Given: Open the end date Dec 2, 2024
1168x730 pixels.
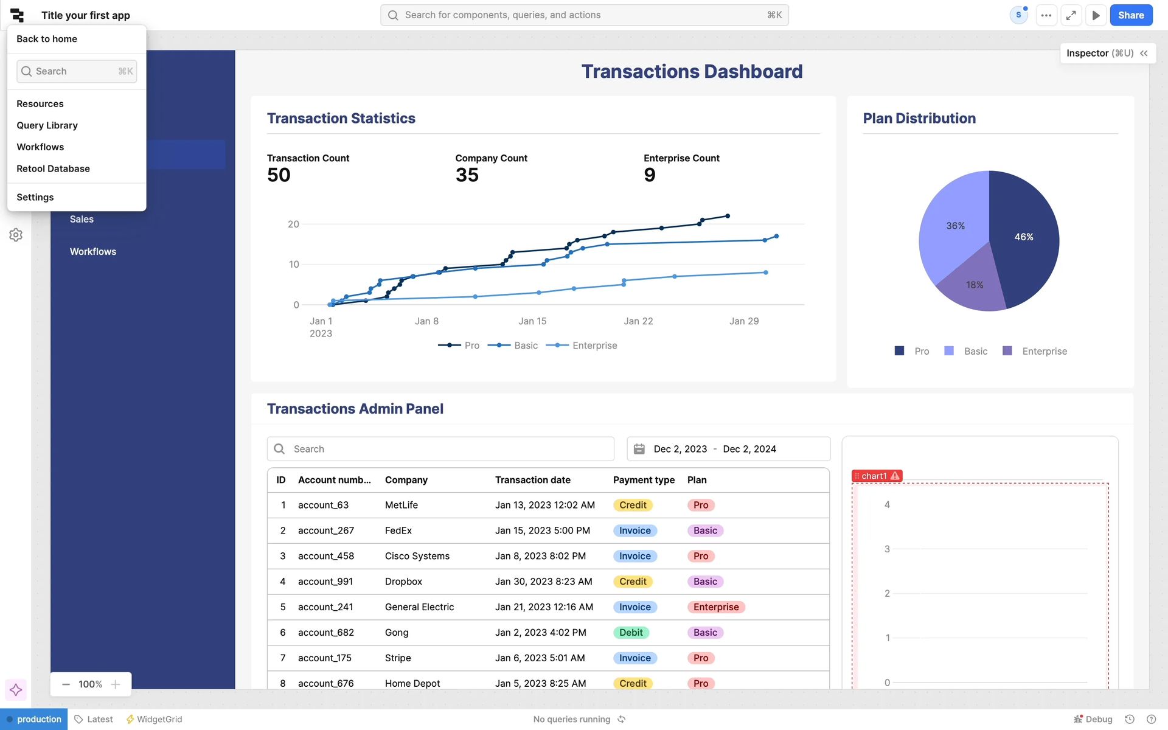Looking at the screenshot, I should coord(749,449).
